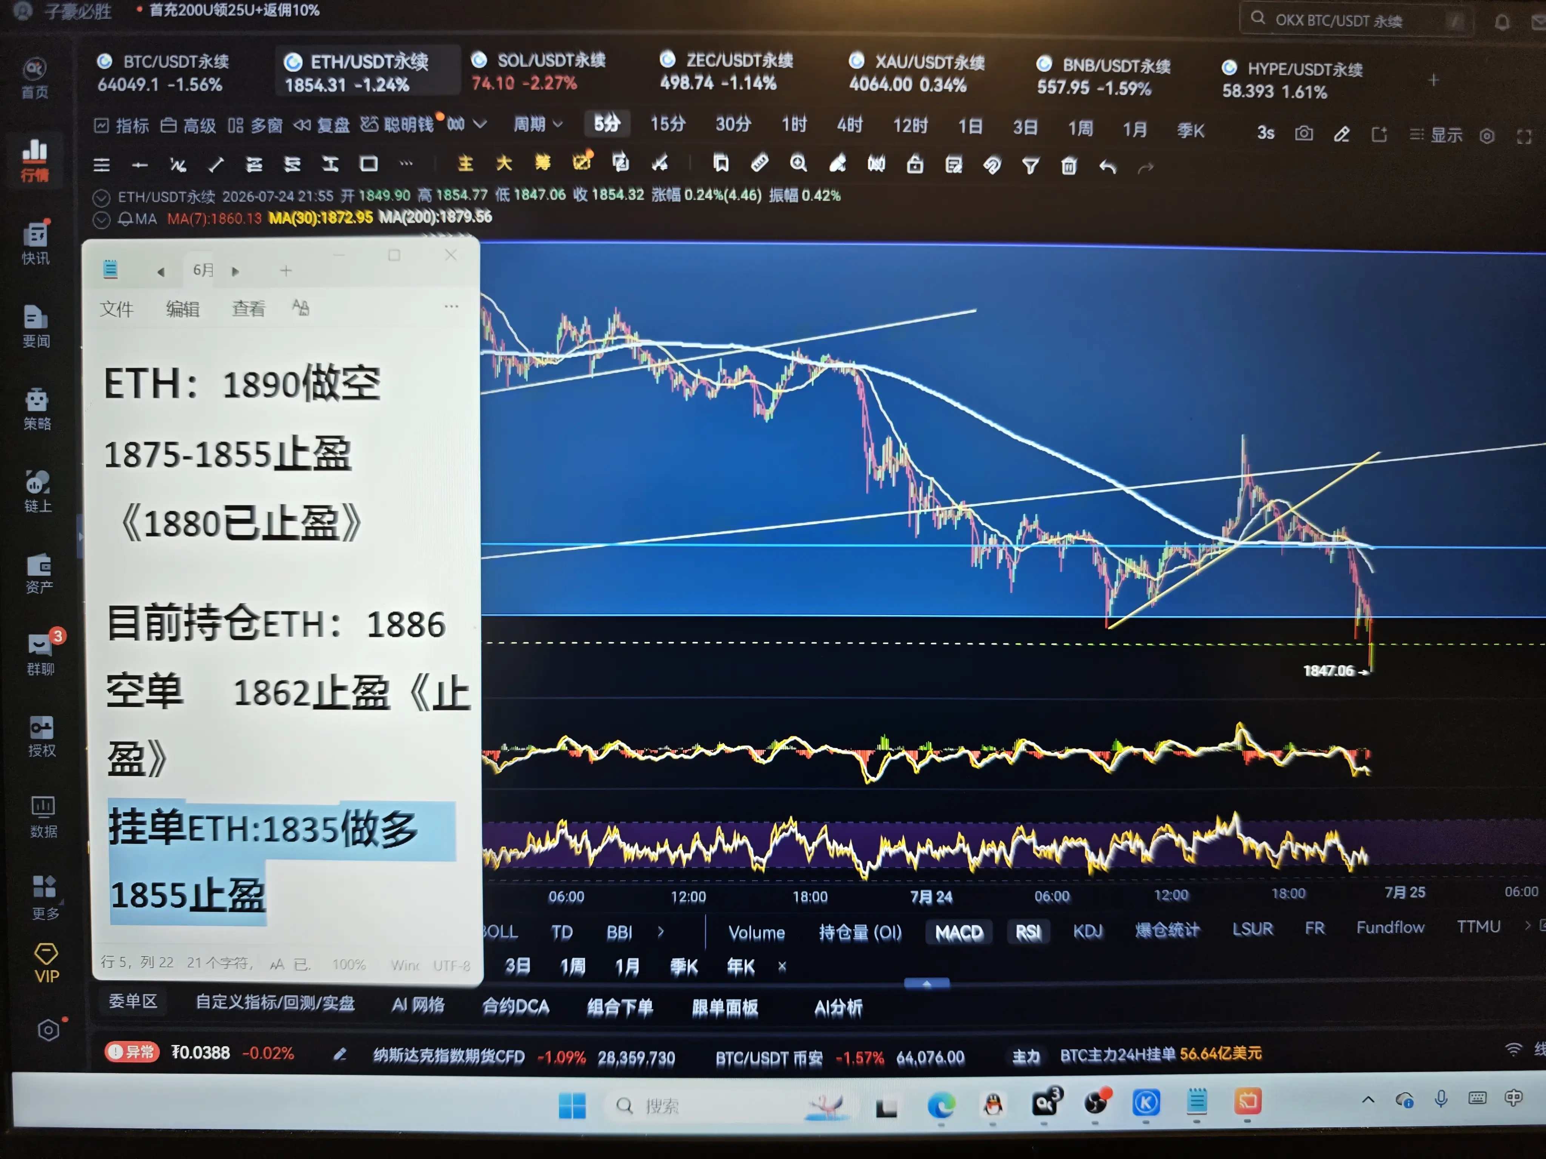The height and width of the screenshot is (1159, 1546).
Task: Open Notepad 编辑 menu
Action: (x=182, y=309)
